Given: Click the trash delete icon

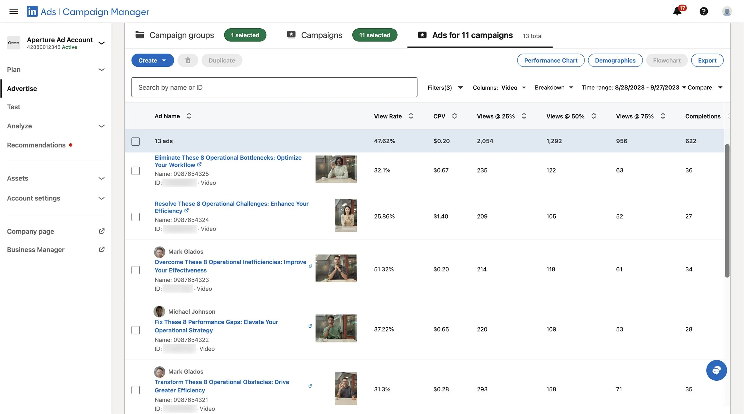Looking at the screenshot, I should coord(188,60).
